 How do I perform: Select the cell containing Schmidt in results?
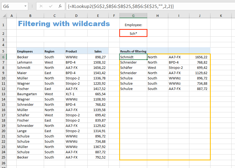(133, 57)
